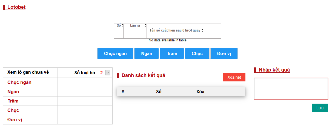Select the Chục ngàn row in lô gan table

coord(19,83)
